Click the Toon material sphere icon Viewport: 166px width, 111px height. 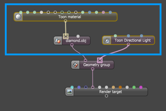point(18,17)
